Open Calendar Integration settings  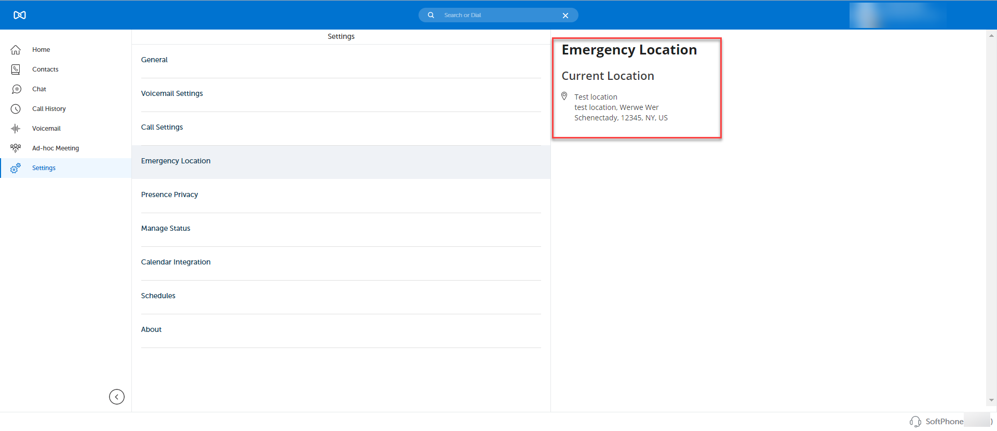[x=176, y=262]
